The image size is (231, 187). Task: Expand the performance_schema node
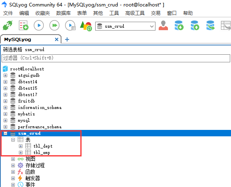(x=6, y=127)
